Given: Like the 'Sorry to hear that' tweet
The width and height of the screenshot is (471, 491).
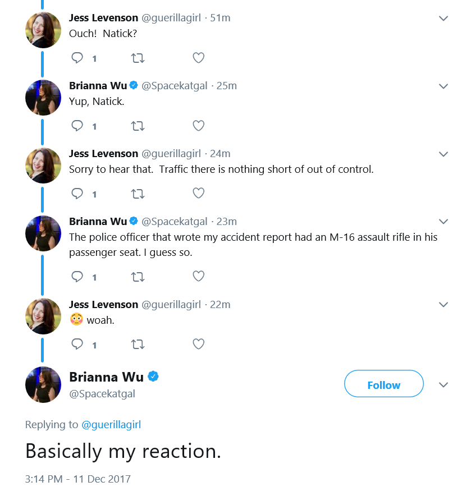Looking at the screenshot, I should click(x=198, y=193).
